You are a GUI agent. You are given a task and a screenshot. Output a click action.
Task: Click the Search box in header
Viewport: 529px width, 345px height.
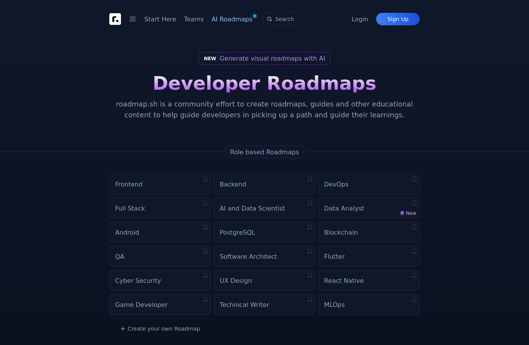(280, 19)
